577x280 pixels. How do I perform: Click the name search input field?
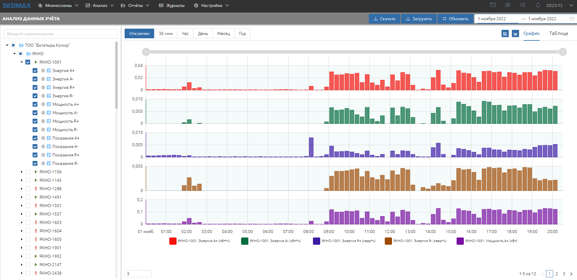[60, 34]
